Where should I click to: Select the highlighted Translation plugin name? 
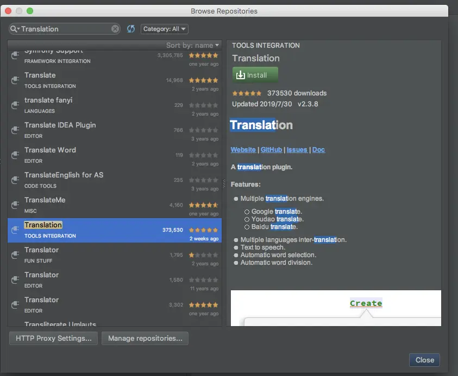(43, 225)
